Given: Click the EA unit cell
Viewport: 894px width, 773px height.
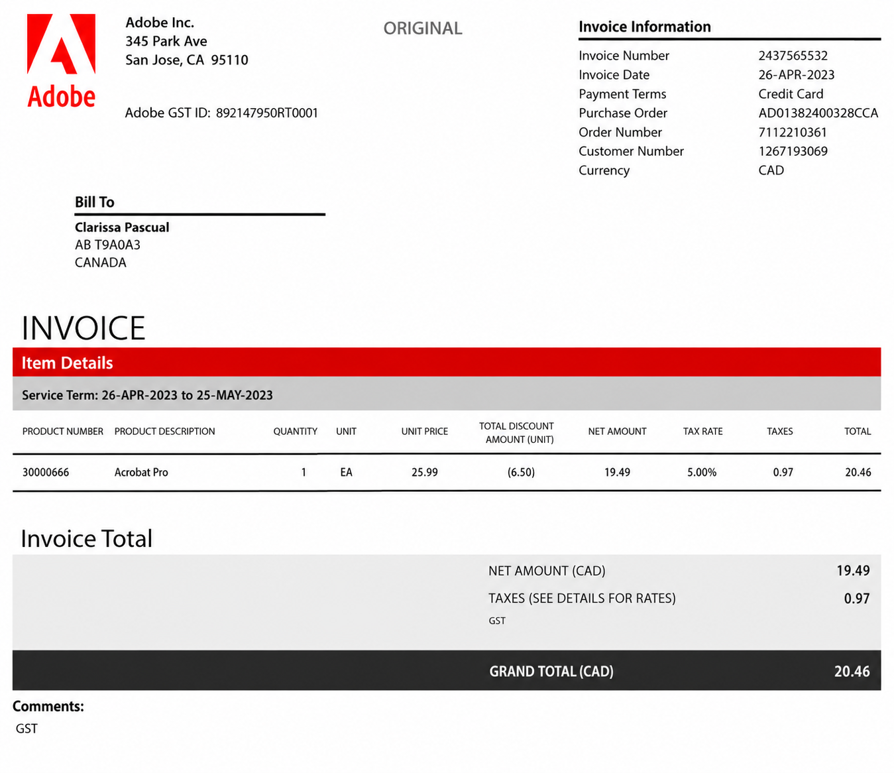Looking at the screenshot, I should click(x=346, y=473).
